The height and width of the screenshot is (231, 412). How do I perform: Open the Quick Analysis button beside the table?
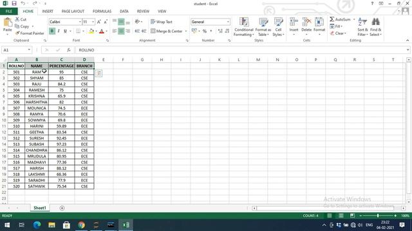point(98,73)
